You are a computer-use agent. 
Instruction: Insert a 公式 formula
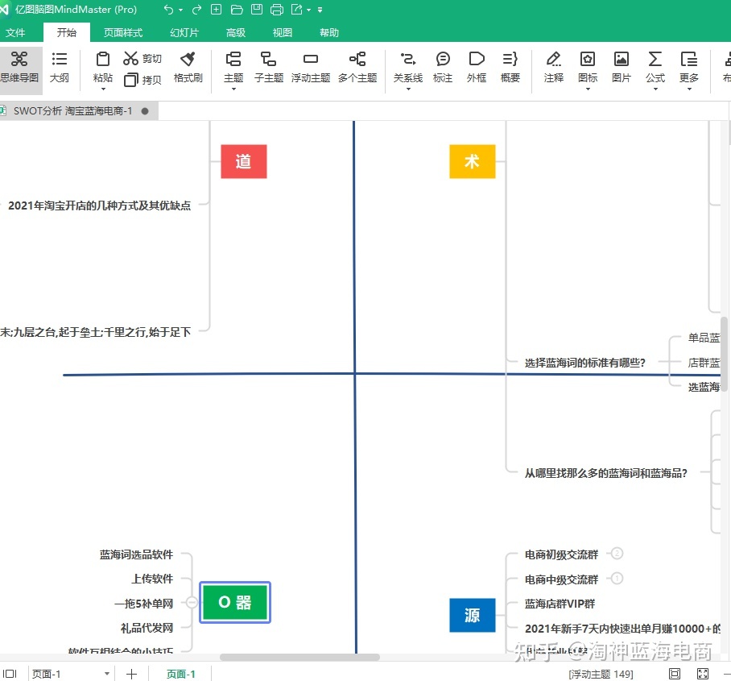pyautogui.click(x=655, y=67)
